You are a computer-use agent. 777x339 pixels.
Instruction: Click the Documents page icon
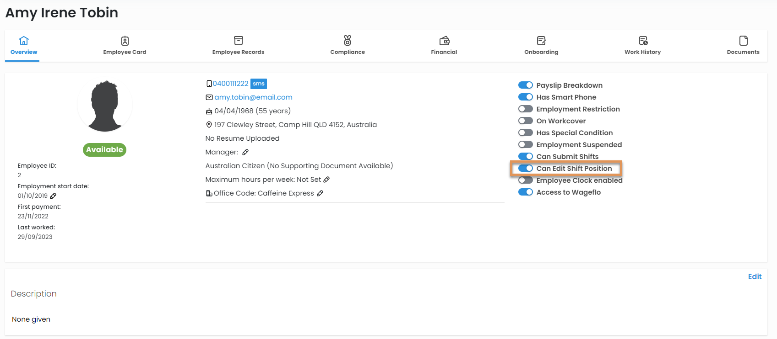pos(743,41)
